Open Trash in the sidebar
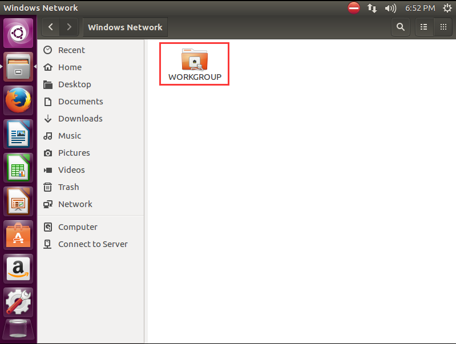Viewport: 456px width, 344px height. 91,187
